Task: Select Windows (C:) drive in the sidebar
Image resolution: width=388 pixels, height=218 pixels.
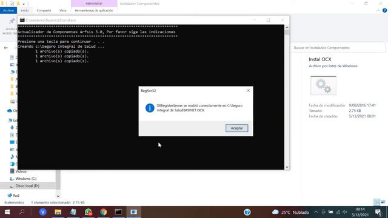Action: [x=25, y=179]
